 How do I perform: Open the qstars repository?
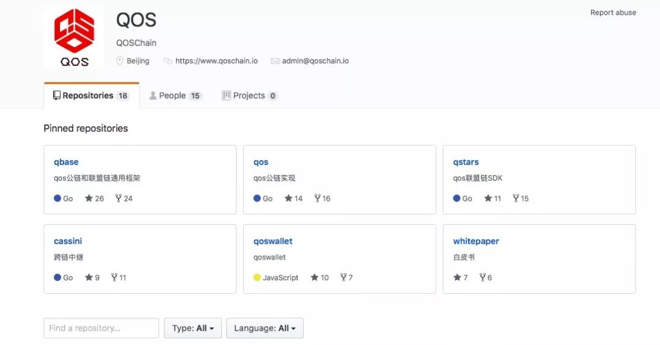[466, 162]
